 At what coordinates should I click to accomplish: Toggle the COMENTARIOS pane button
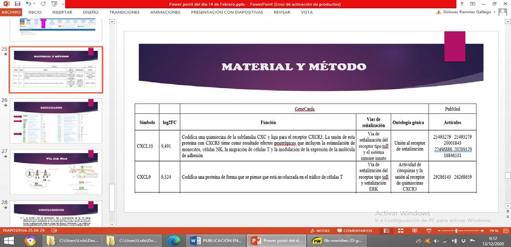point(354,230)
